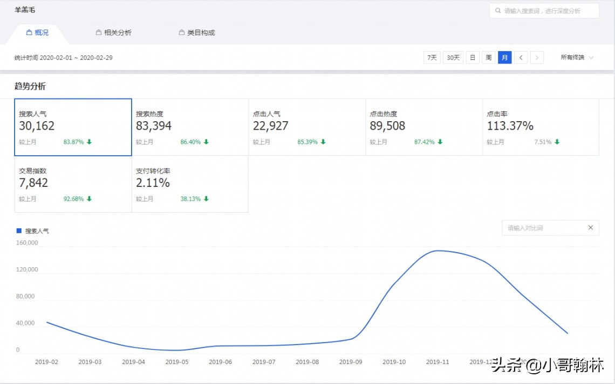This screenshot has width=615, height=384.
Task: Select the 7天 time range button
Action: pos(432,58)
